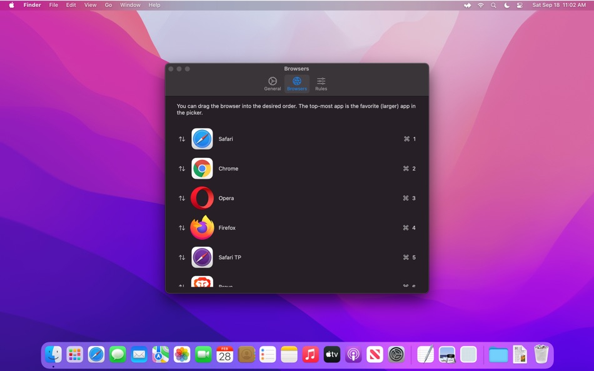Open Launchpad from the Dock
Image resolution: width=594 pixels, height=371 pixels.
(74, 355)
